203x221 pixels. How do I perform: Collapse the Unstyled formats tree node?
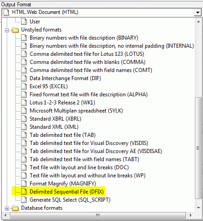click(x=7, y=30)
